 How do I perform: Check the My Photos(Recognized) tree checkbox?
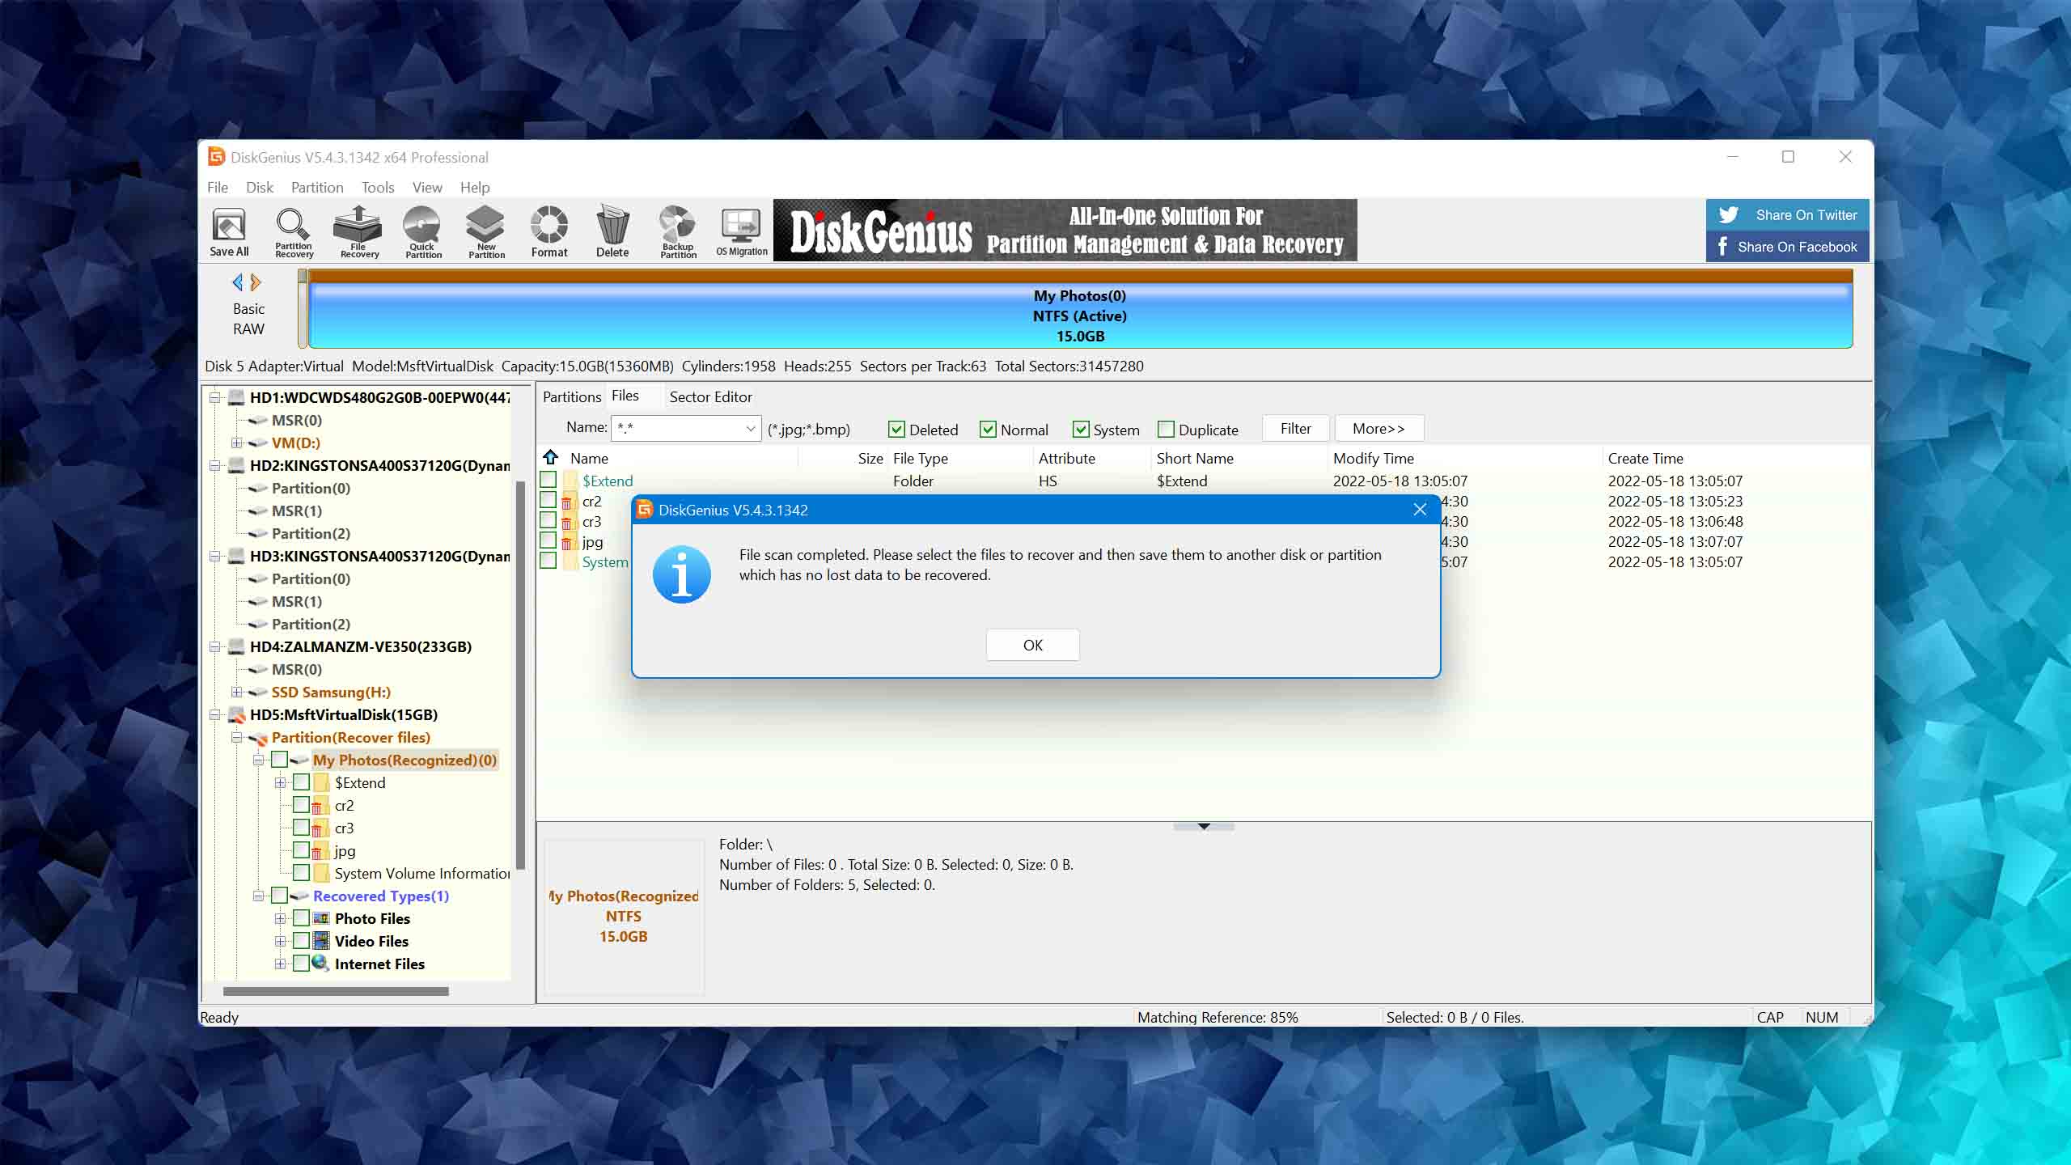click(x=279, y=760)
